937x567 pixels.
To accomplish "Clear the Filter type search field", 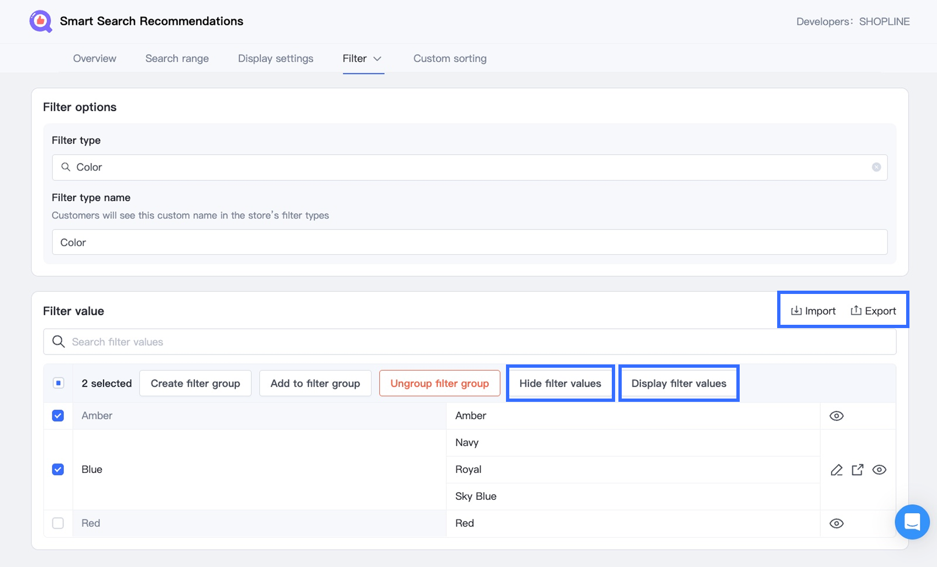I will point(876,167).
